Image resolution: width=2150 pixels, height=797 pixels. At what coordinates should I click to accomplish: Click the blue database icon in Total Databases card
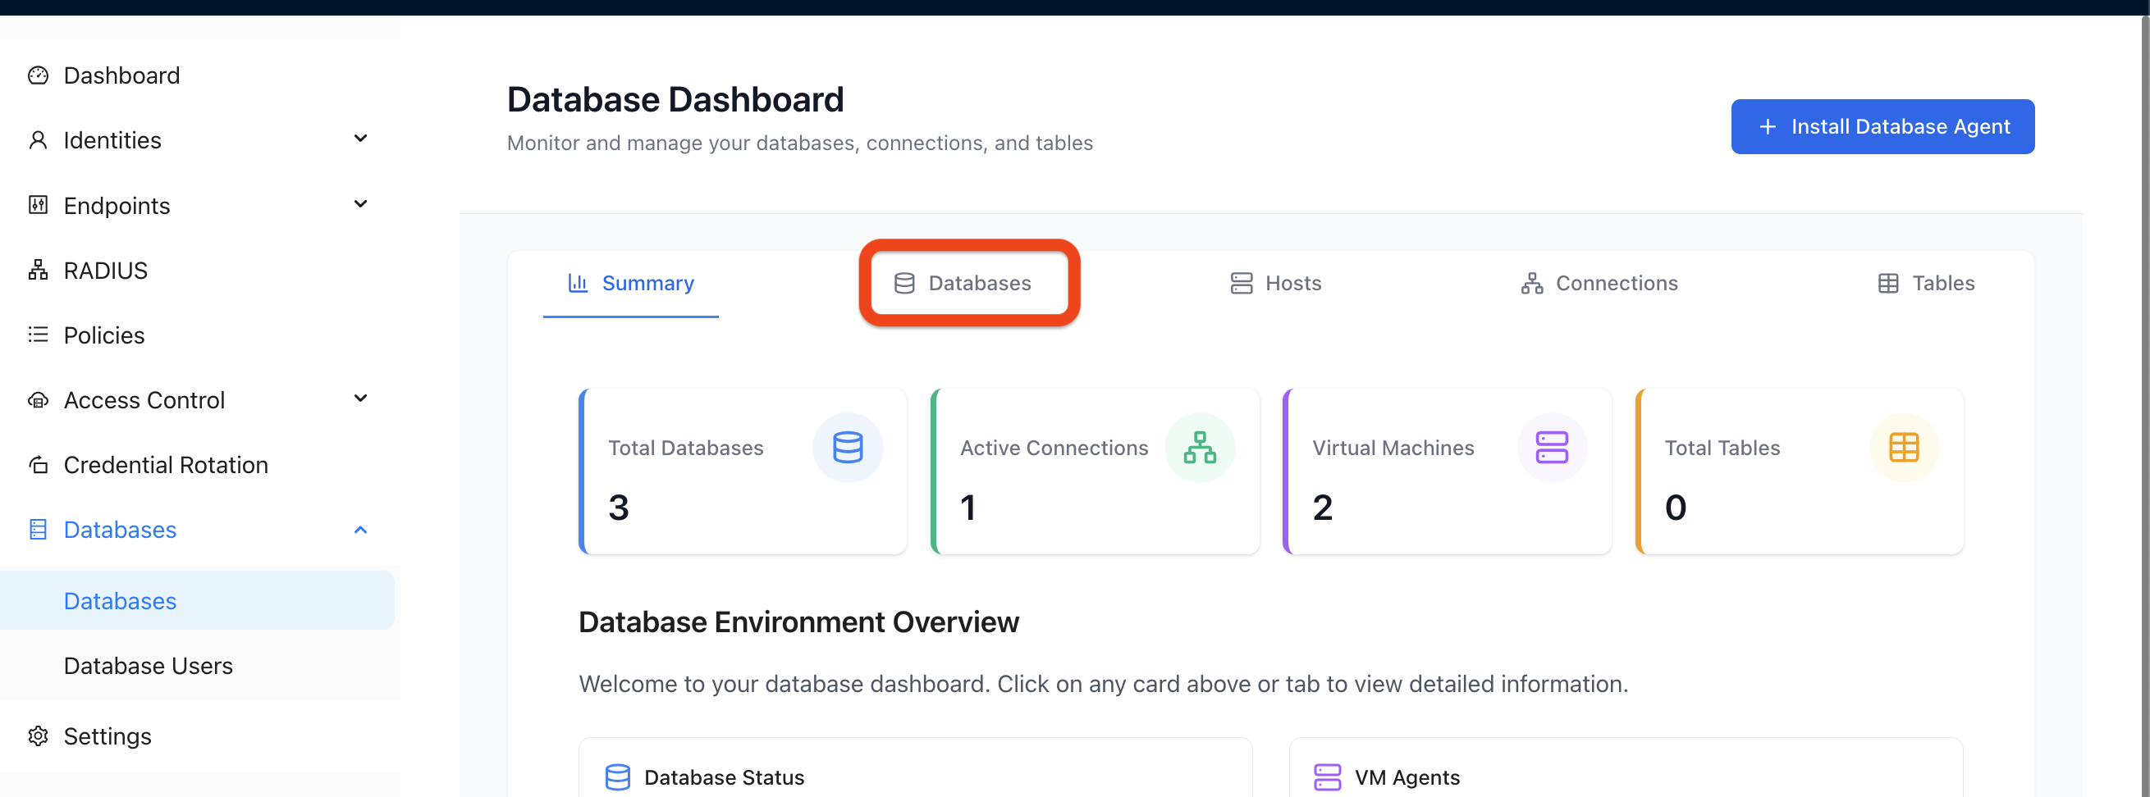847,448
